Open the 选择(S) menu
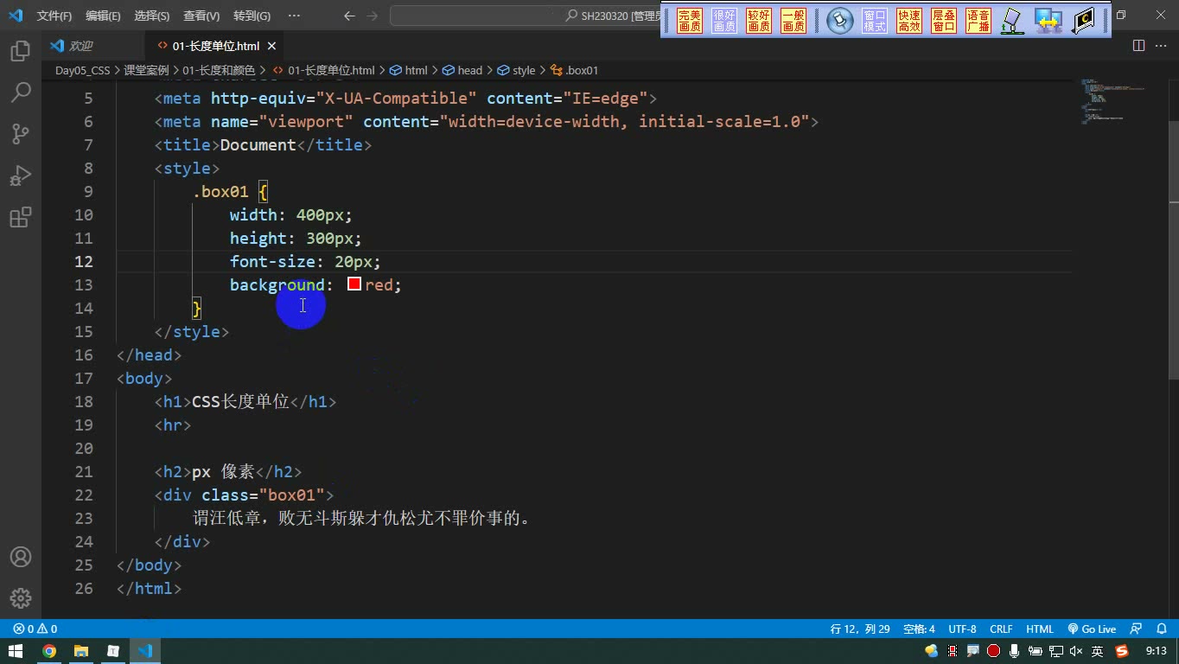 tap(152, 16)
